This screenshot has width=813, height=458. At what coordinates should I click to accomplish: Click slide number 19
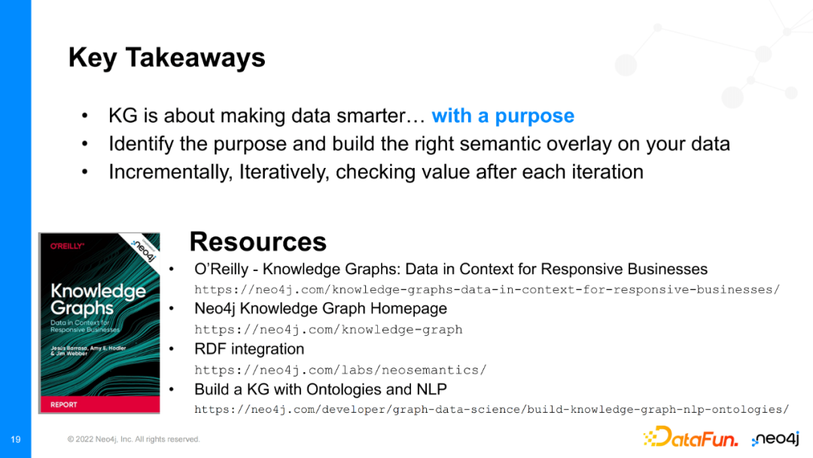click(x=15, y=439)
